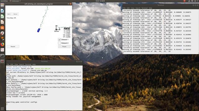Screen dimensions: 199x111
Task: Open Help menu in right Terminal window
Action: pos(150,8)
